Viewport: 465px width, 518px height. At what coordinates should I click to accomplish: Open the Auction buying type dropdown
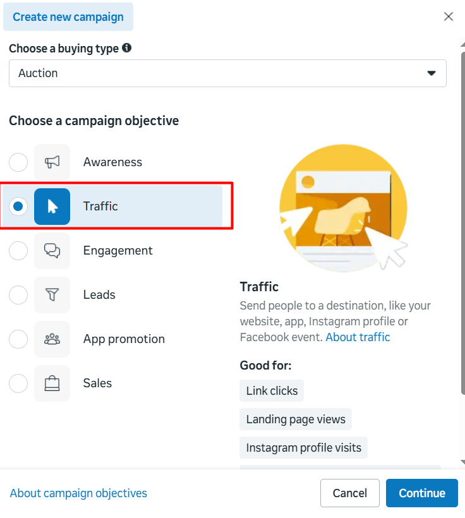pos(227,73)
